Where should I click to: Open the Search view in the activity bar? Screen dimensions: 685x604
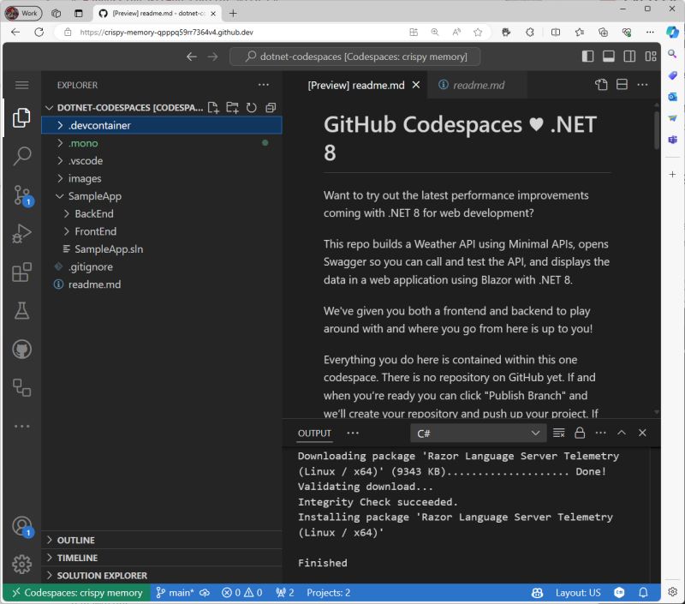[x=22, y=155]
